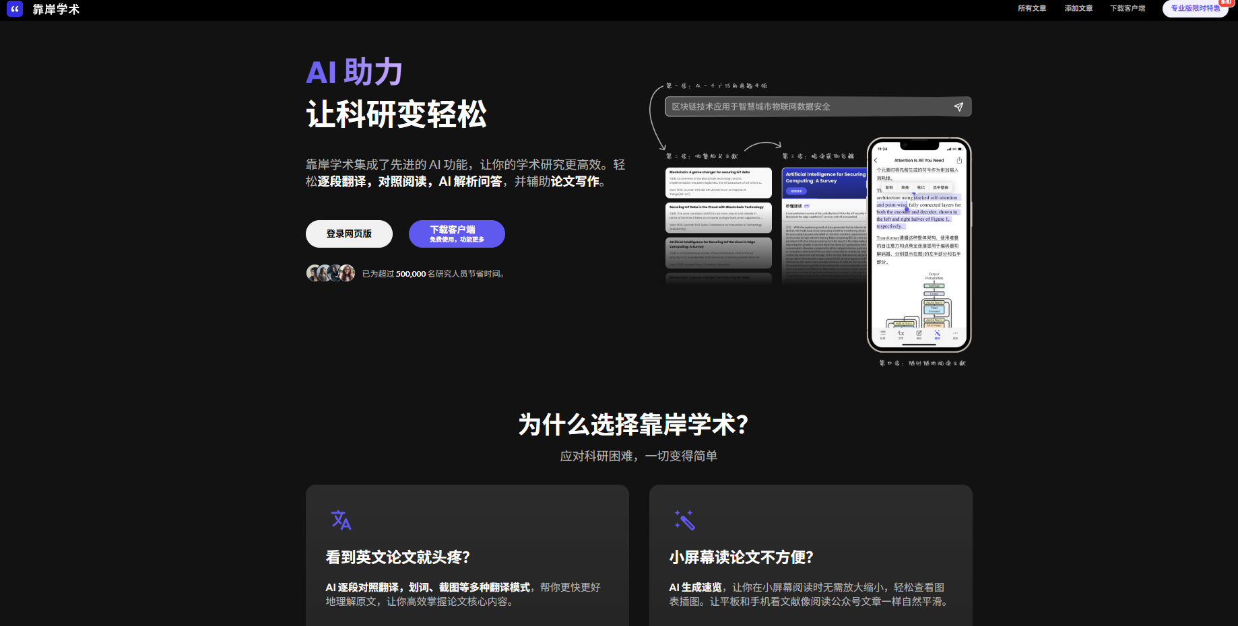The height and width of the screenshot is (626, 1238).
Task: Click the 看到英文论文就头疼? card title
Action: click(397, 557)
